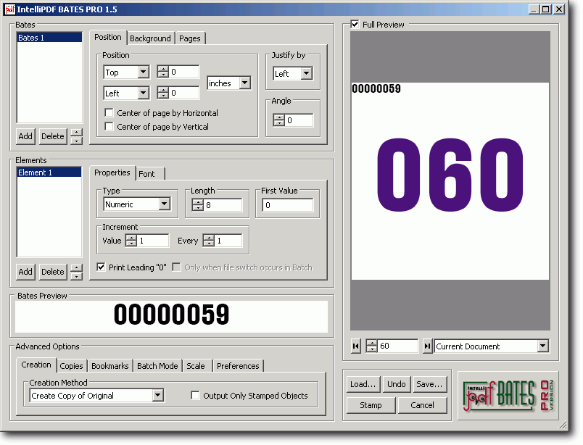
Task: Click the preview page number field
Action: tap(397, 346)
